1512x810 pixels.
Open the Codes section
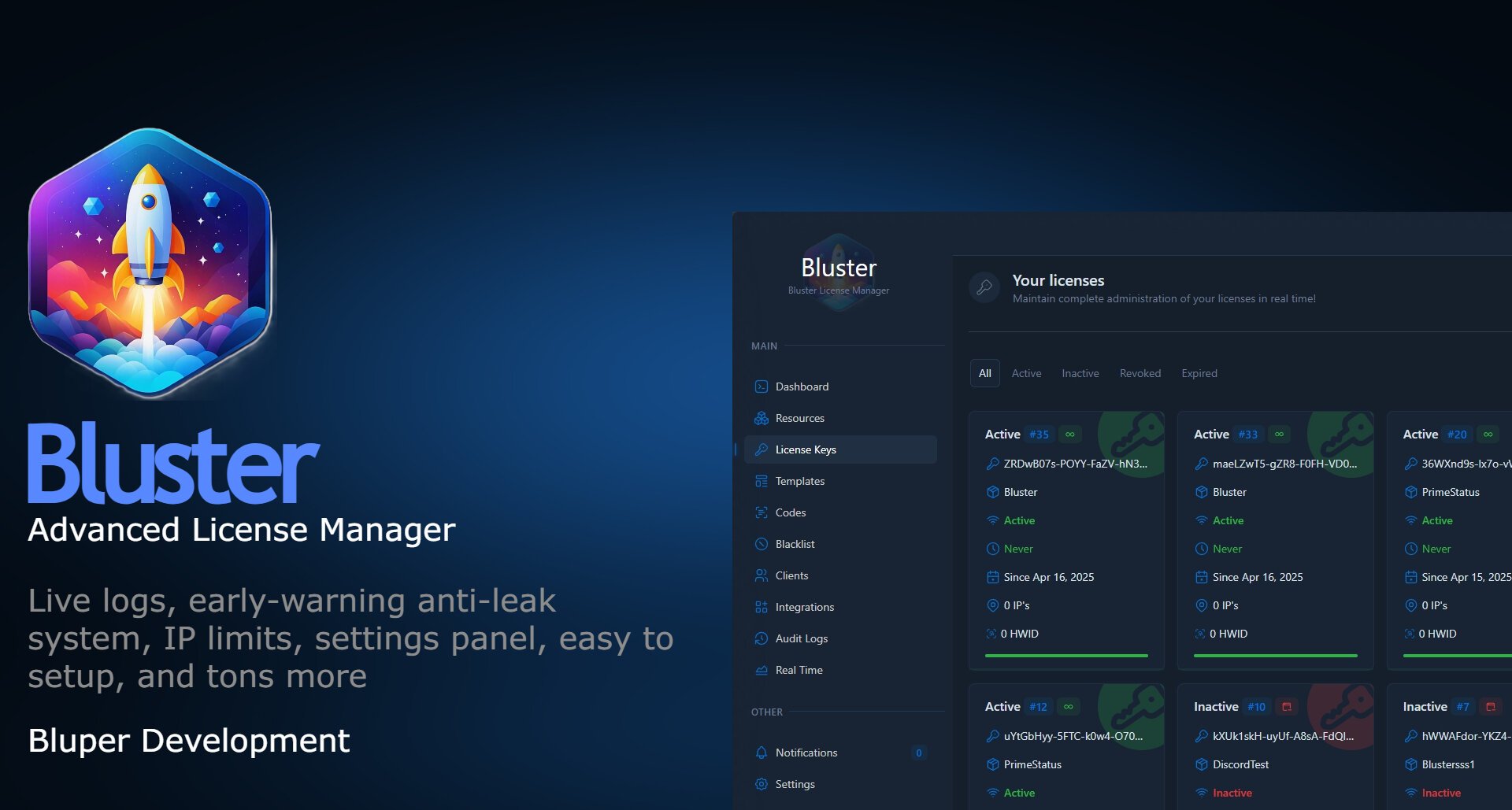tap(840, 512)
